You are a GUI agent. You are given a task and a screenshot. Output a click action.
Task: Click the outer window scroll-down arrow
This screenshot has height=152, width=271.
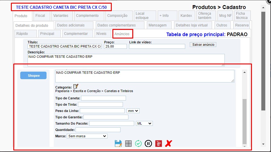[263, 144]
